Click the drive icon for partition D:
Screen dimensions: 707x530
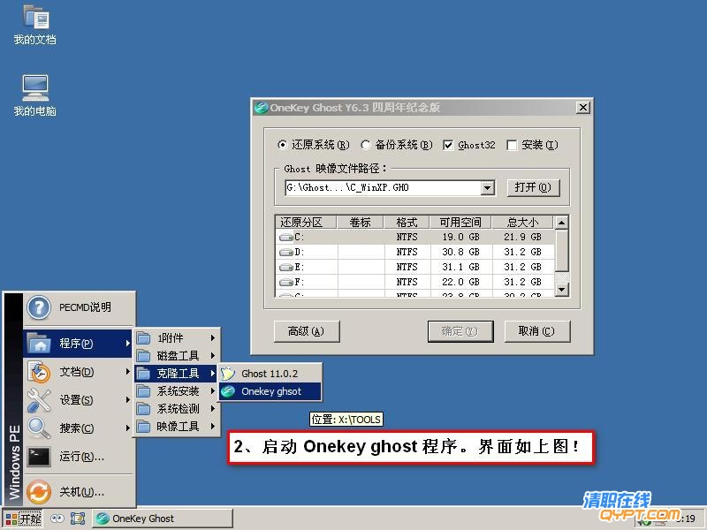coord(285,252)
